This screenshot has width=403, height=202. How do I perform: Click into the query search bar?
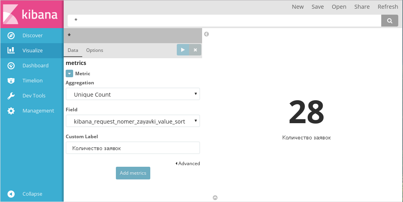(x=224, y=21)
